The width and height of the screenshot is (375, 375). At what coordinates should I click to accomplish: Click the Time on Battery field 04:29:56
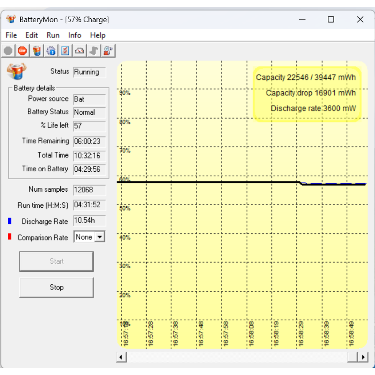click(x=90, y=169)
